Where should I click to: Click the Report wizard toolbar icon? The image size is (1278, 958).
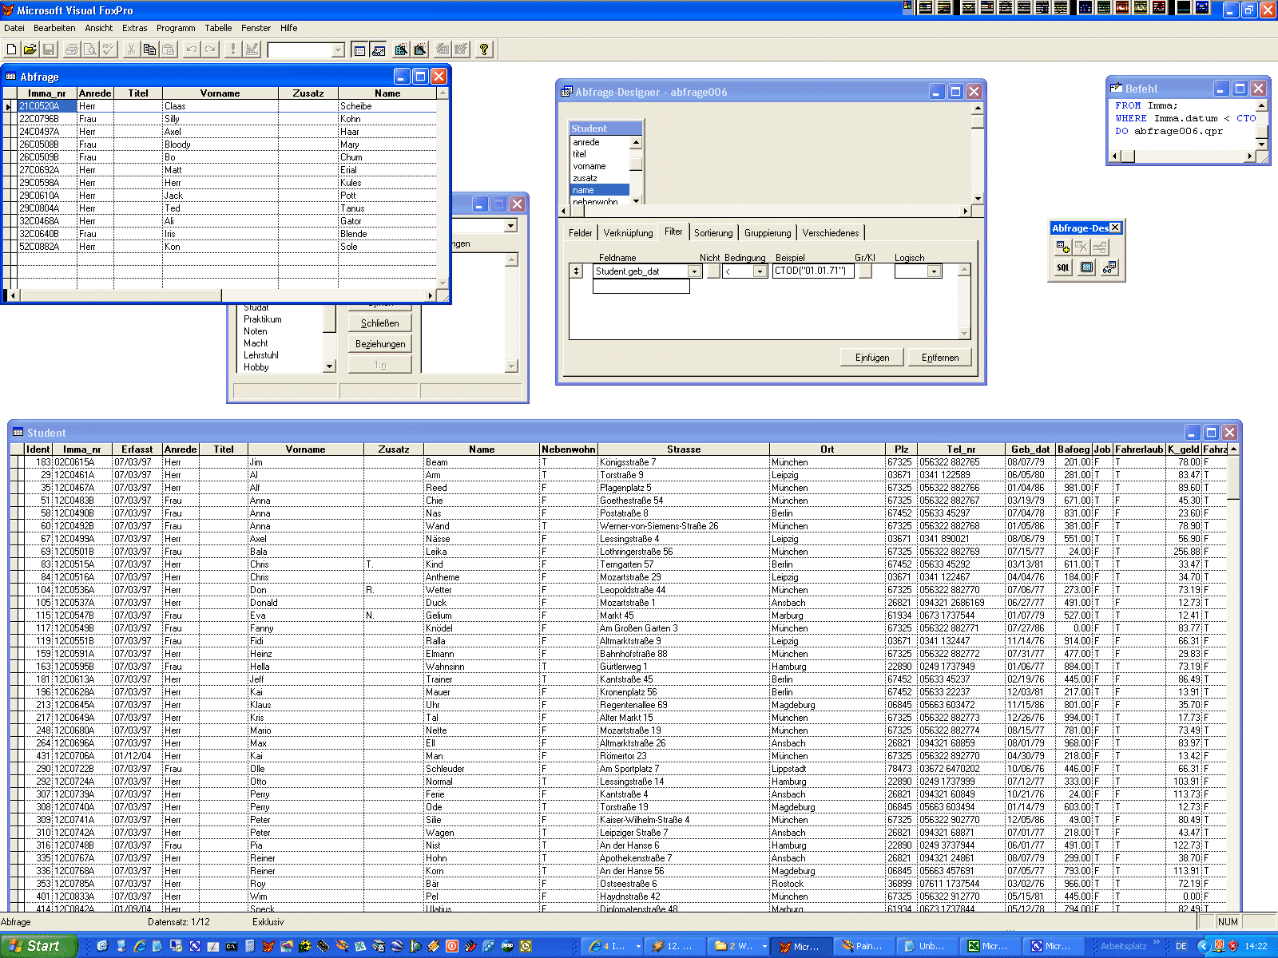tap(420, 49)
